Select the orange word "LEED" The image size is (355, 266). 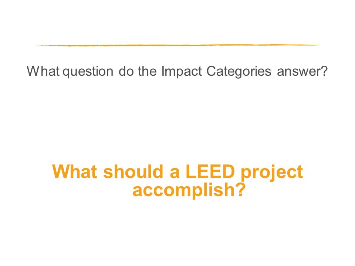tap(210, 172)
